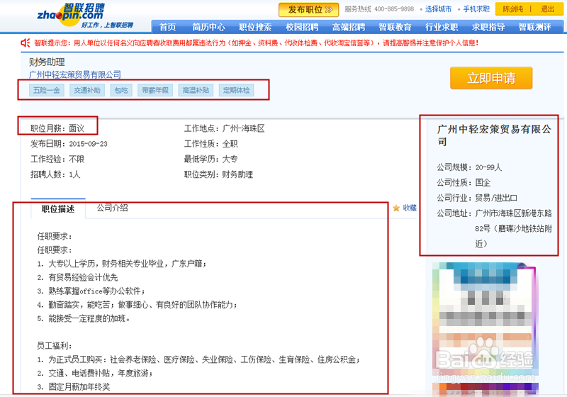Viewport: 567px width, 397px height.
Task: Click the 定期体检 benefit tag
Action: click(x=236, y=91)
